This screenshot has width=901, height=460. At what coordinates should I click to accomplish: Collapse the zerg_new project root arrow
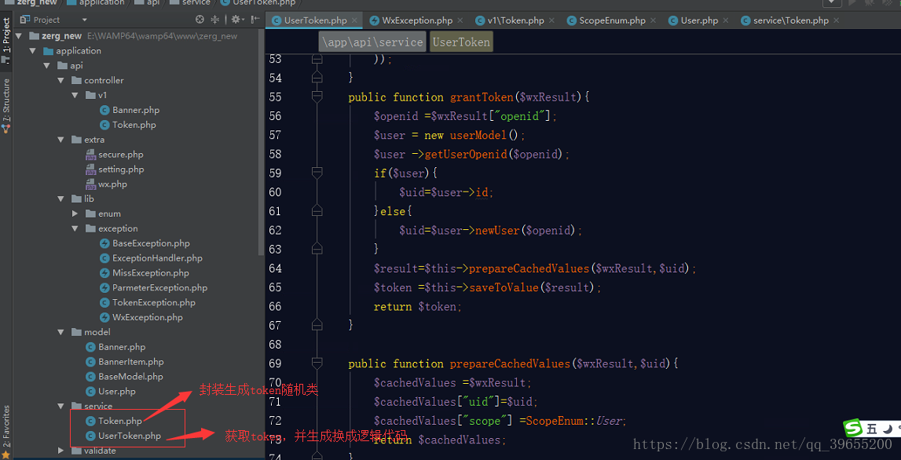click(18, 35)
